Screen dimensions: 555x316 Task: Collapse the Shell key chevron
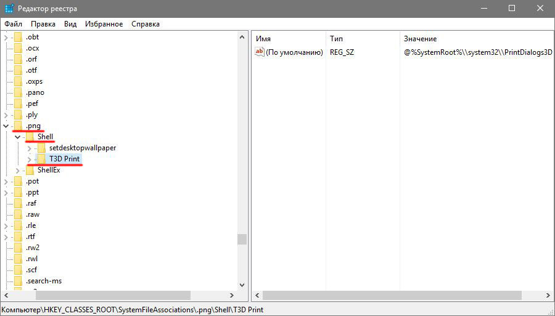pyautogui.click(x=18, y=137)
